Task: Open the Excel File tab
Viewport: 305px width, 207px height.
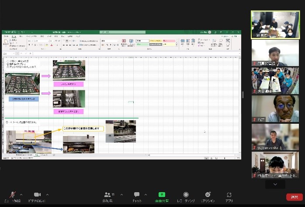Action: click(x=6, y=36)
